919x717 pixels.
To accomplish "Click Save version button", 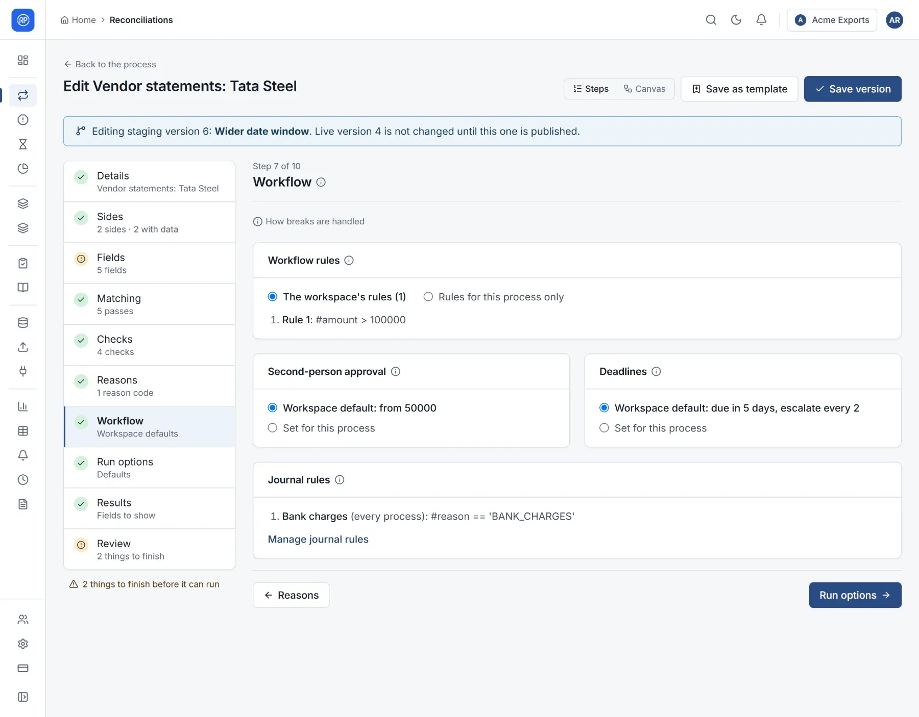I will pos(853,89).
